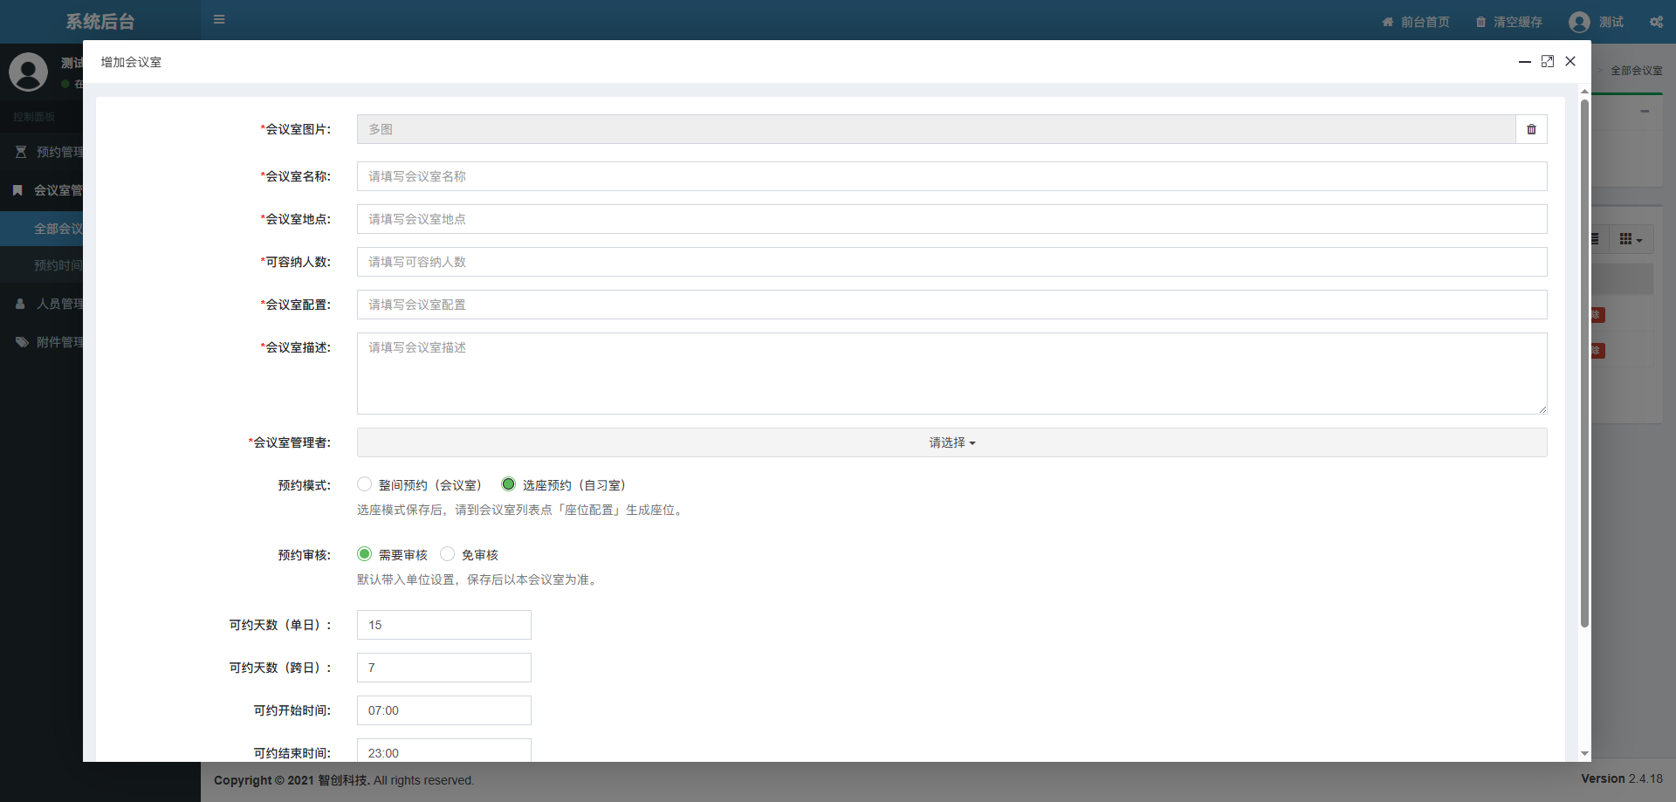This screenshot has width=1676, height=802.
Task: Select 选座预约（自习室） radio option
Action: pyautogui.click(x=509, y=484)
